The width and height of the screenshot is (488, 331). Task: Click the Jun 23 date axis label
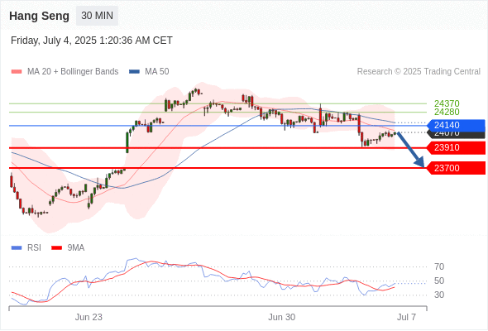tap(89, 317)
